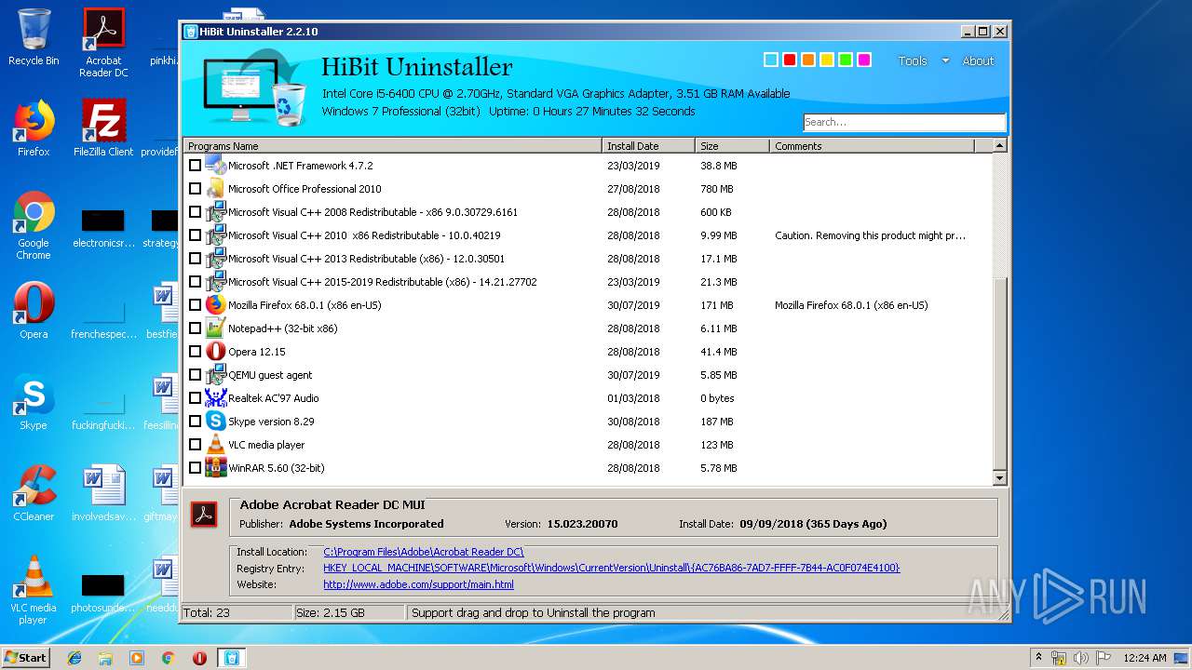This screenshot has width=1192, height=670.
Task: Open media player from the taskbar
Action: pos(137,658)
